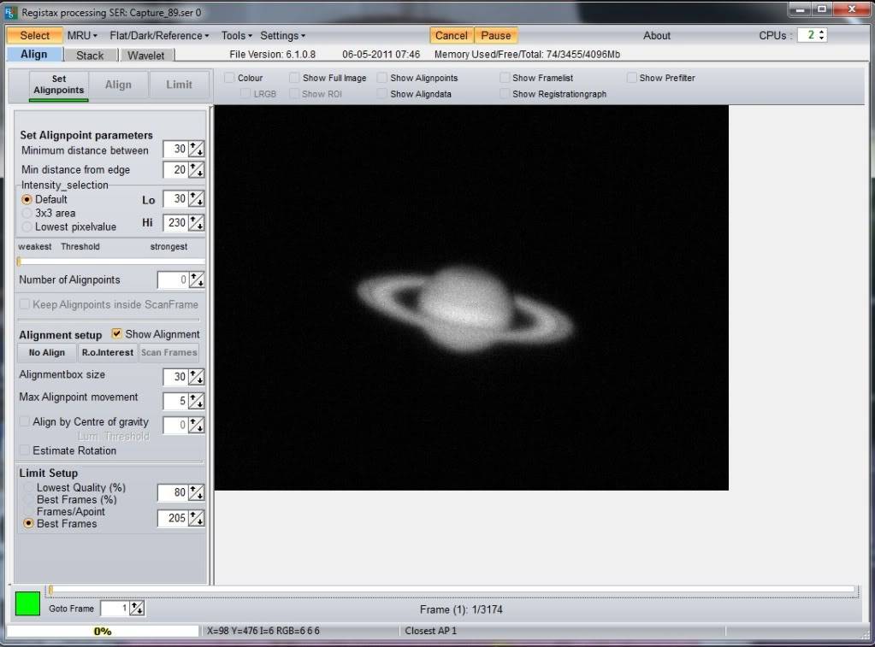The height and width of the screenshot is (647, 875).
Task: Click the Max Alignpoint movement stepper arrows
Action: [x=197, y=401]
